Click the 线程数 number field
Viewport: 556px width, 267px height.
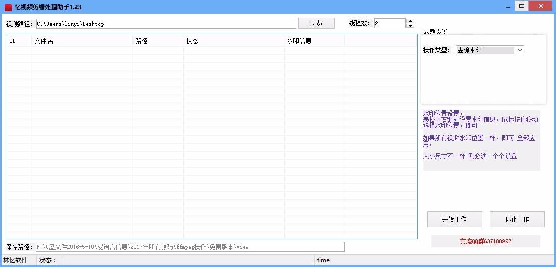coord(390,23)
